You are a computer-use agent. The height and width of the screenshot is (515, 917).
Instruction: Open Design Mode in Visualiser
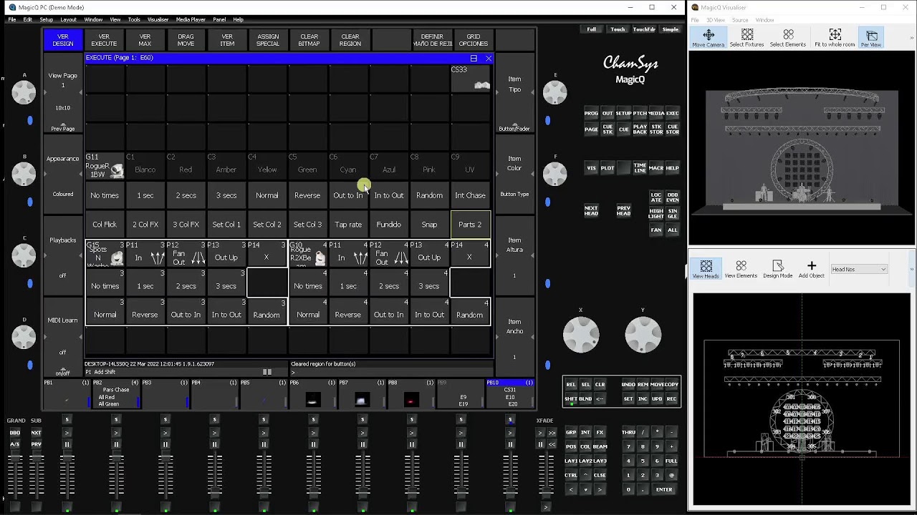coord(777,269)
